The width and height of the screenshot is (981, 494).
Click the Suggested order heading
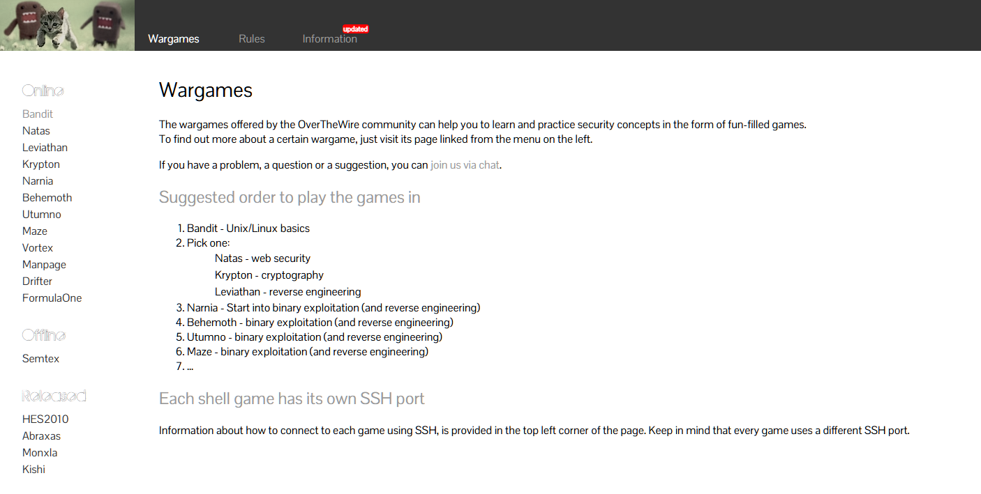click(x=290, y=197)
